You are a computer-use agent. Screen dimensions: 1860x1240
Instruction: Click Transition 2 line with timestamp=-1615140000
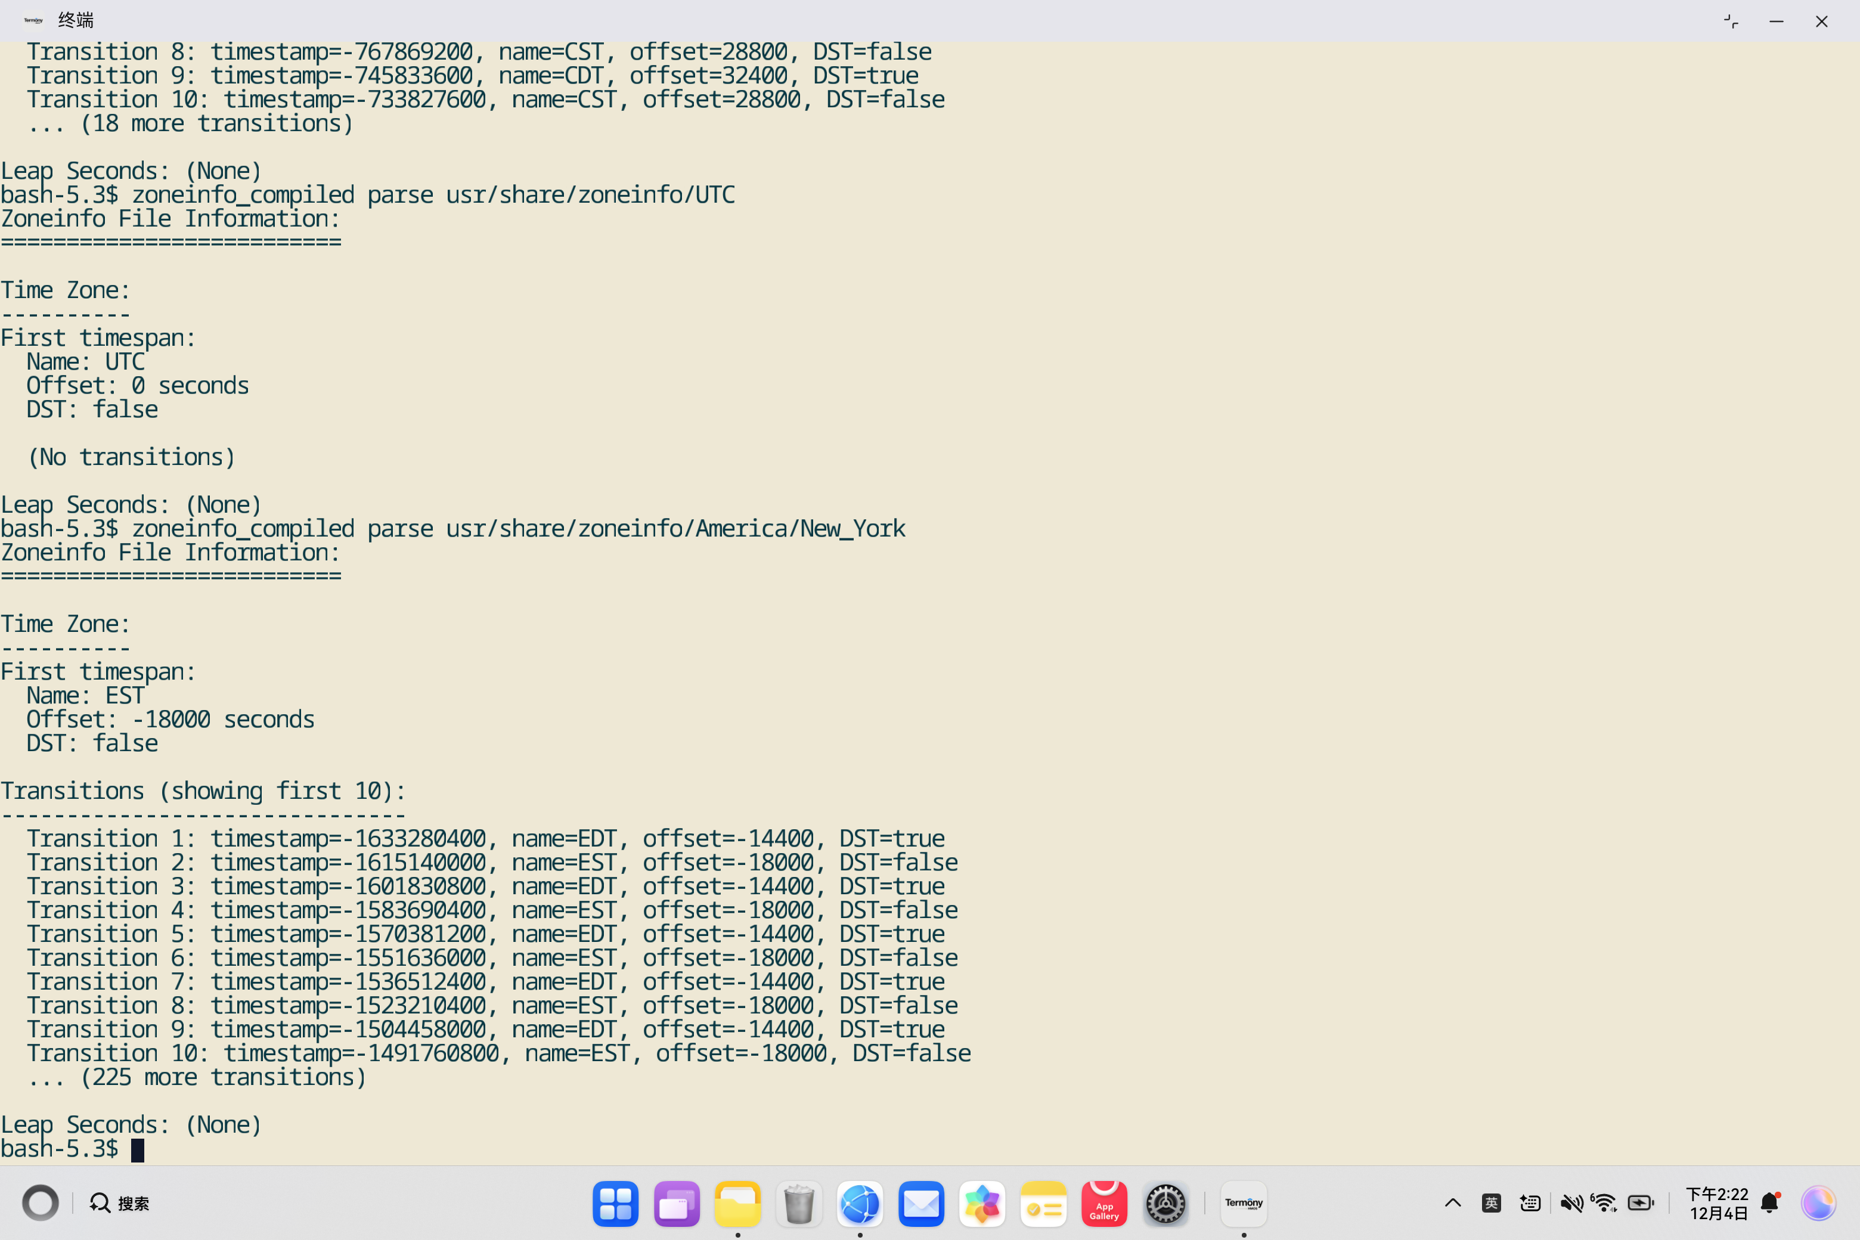pyautogui.click(x=492, y=862)
